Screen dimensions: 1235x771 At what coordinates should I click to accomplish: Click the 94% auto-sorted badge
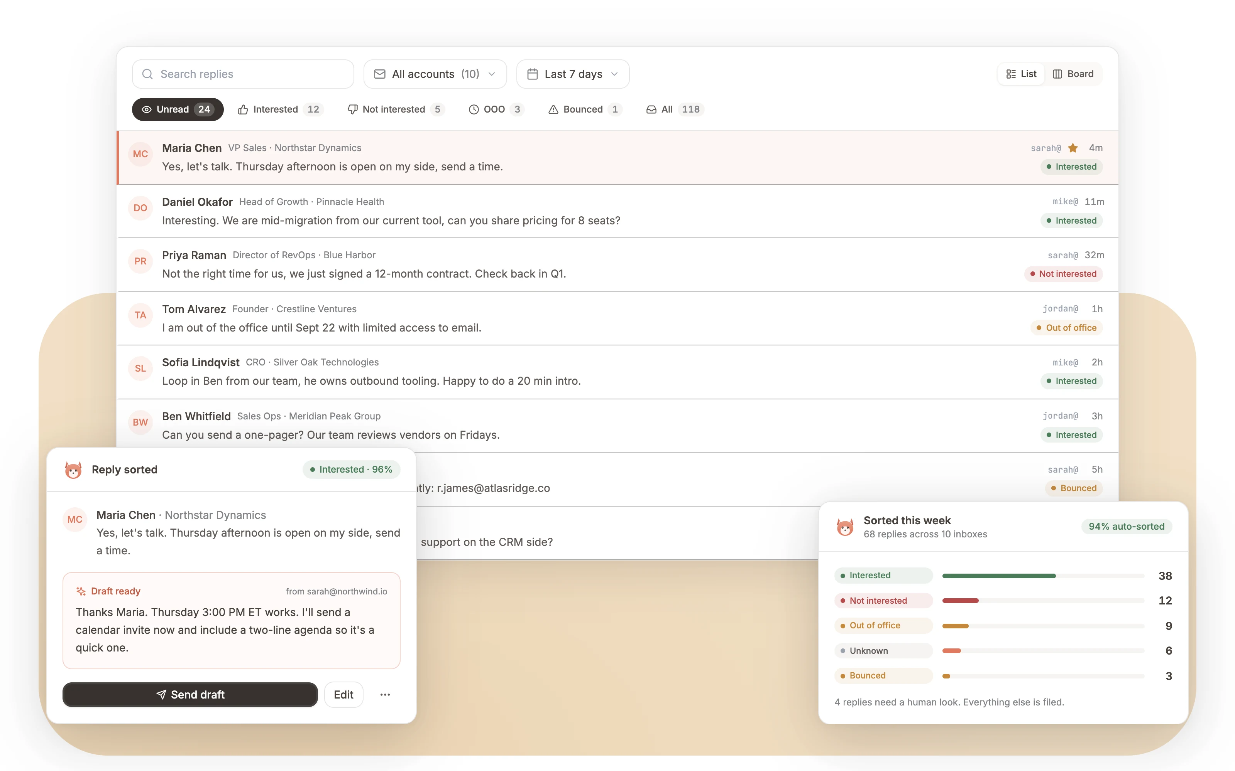tap(1126, 526)
